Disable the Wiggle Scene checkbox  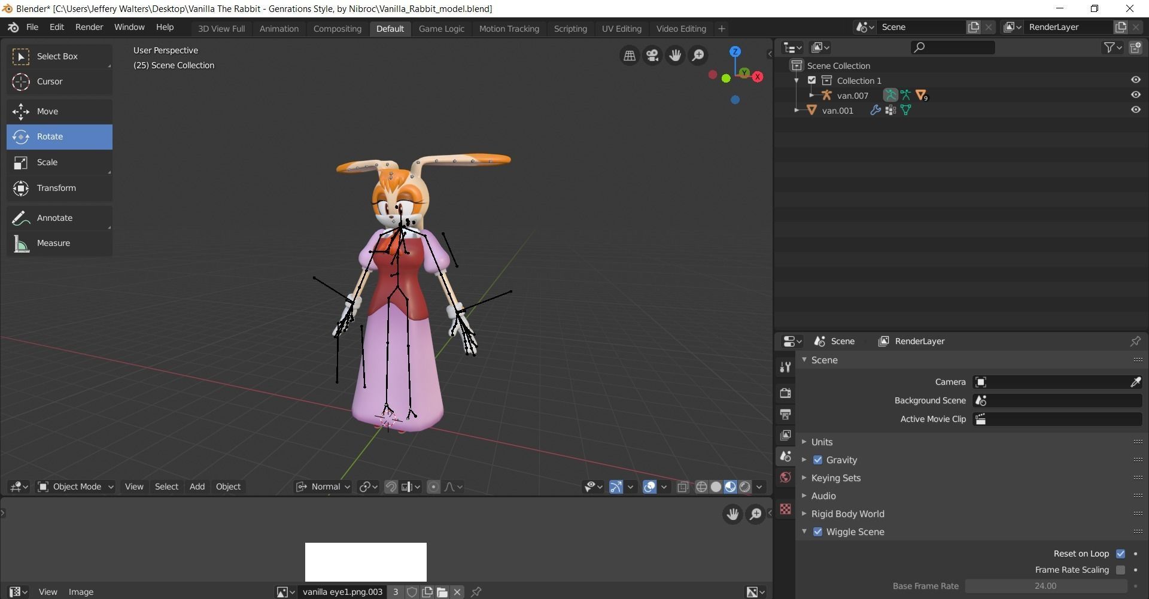click(817, 532)
